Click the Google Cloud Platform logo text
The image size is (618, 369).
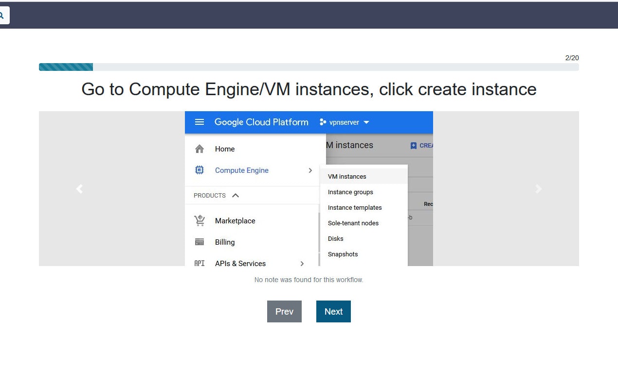[x=261, y=122]
